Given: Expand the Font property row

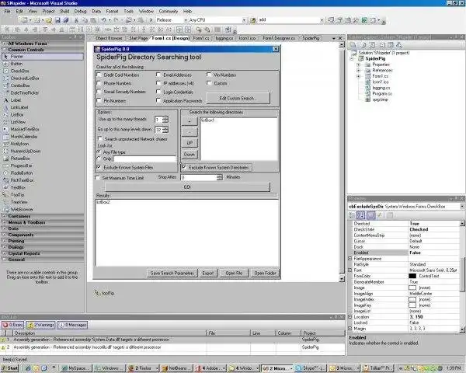Looking at the screenshot, I should click(x=350, y=270).
